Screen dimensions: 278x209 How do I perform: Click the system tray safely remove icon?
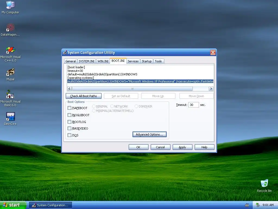pos(258,205)
